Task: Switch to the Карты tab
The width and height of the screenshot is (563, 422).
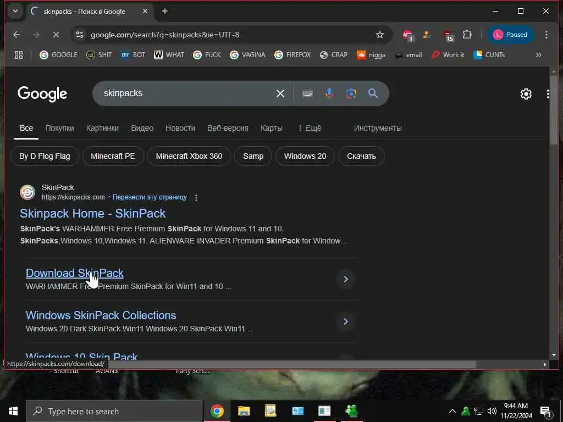Action: coord(272,128)
